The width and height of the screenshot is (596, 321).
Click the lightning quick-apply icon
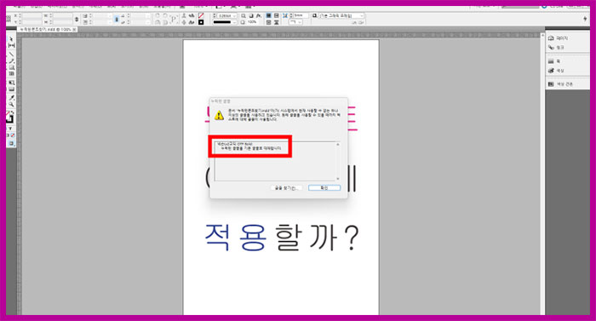[x=585, y=19]
